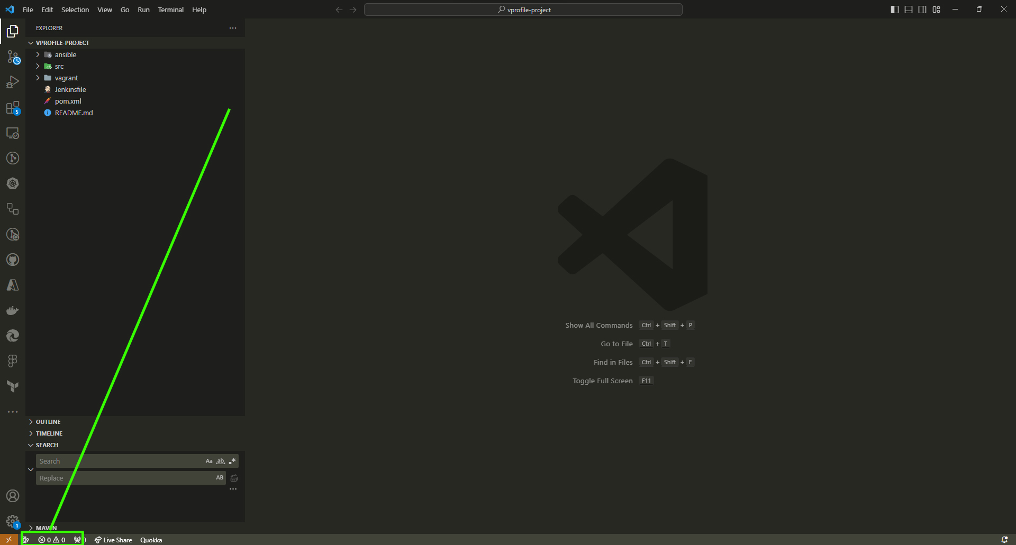Open the Source Control view
Viewport: 1016px width, 545px height.
(13, 57)
